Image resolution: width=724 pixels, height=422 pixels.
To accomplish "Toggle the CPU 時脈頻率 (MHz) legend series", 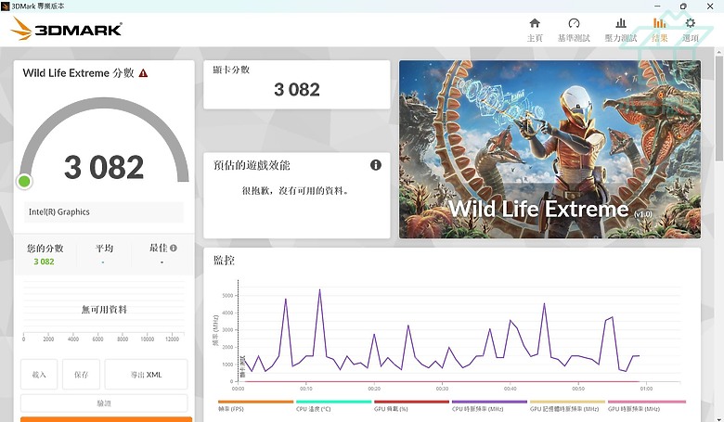I will [x=489, y=406].
